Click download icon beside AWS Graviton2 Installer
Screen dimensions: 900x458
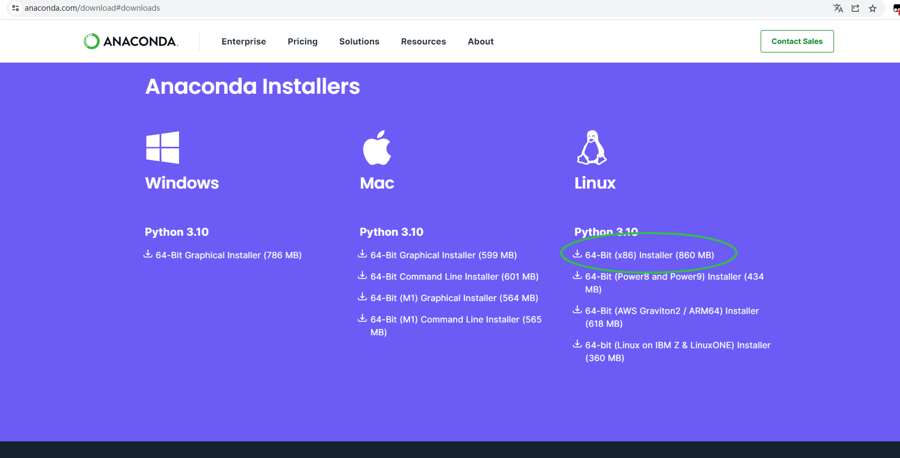(x=577, y=310)
